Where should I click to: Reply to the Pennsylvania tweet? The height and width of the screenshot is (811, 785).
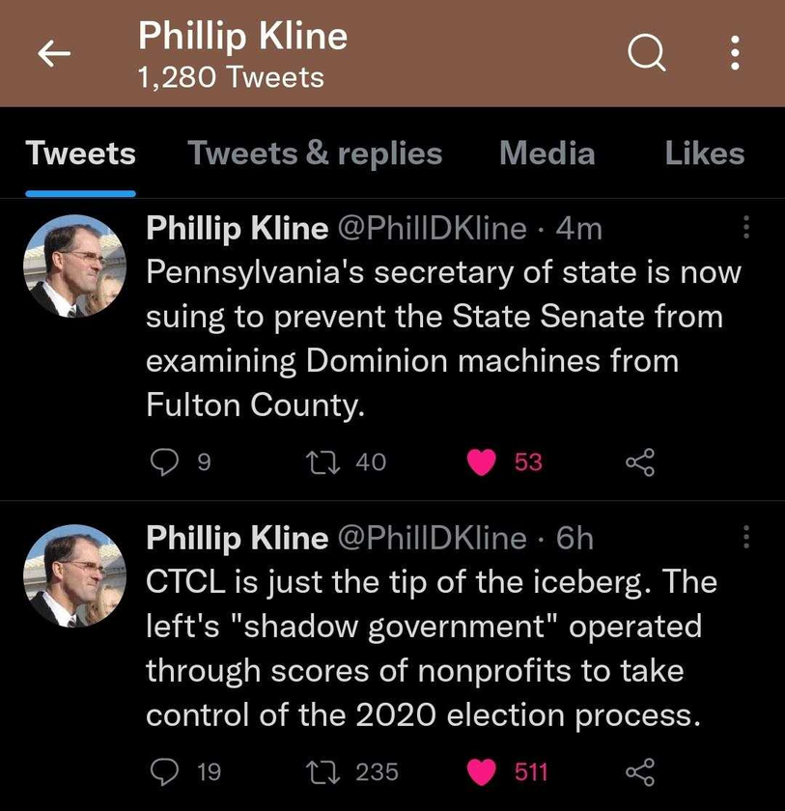[x=164, y=461]
